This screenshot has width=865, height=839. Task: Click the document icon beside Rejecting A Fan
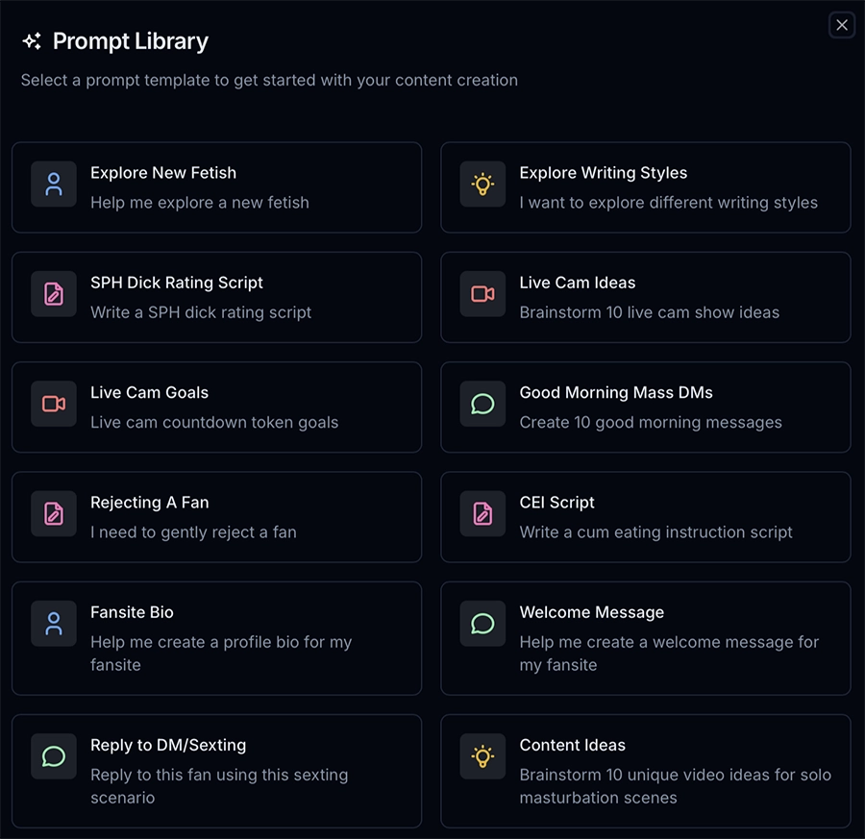(54, 513)
